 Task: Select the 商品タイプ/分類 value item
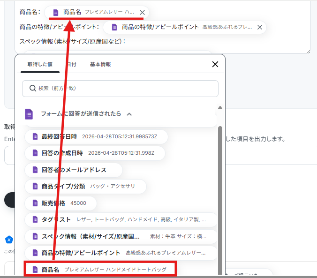[x=85, y=186]
